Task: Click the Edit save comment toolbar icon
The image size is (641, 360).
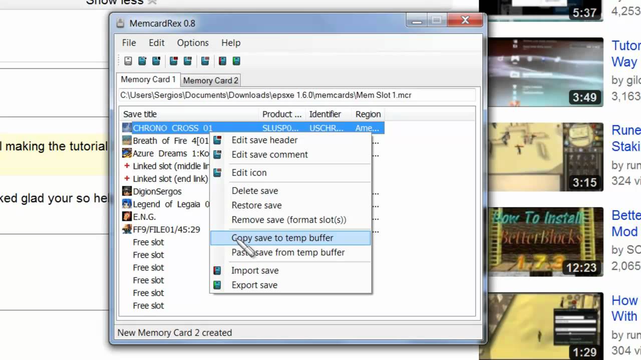Action: click(188, 61)
